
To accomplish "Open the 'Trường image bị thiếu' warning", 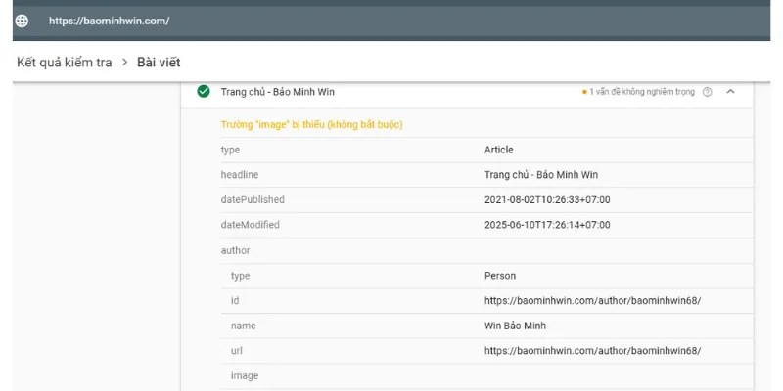I will (311, 125).
